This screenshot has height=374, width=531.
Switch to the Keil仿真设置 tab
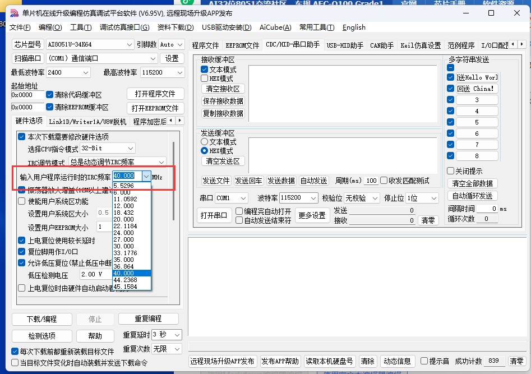click(x=421, y=45)
